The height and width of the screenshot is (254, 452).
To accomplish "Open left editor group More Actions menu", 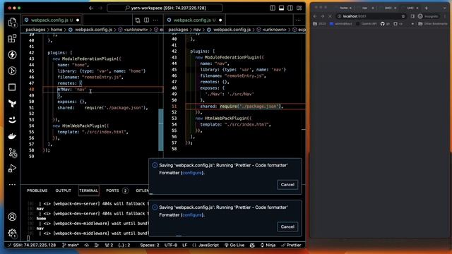I will (155, 20).
